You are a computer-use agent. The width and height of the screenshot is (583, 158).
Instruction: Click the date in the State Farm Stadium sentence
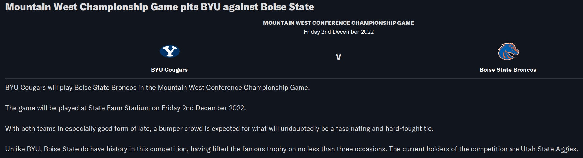203,108
